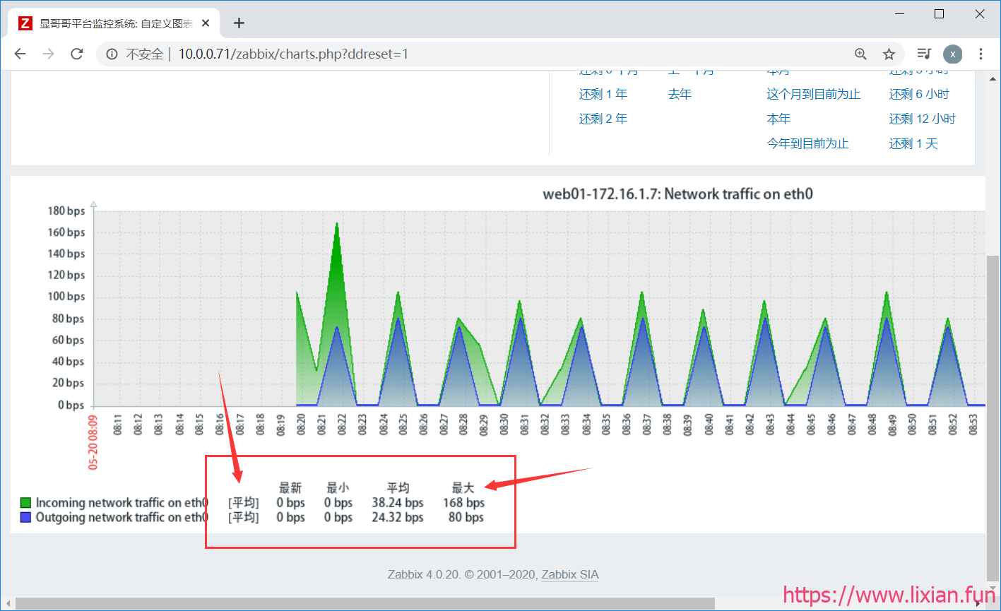
Task: Click the address bar URL
Action: point(293,54)
